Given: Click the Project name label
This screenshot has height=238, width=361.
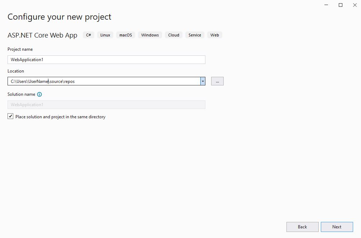Looking at the screenshot, I should pos(20,49).
